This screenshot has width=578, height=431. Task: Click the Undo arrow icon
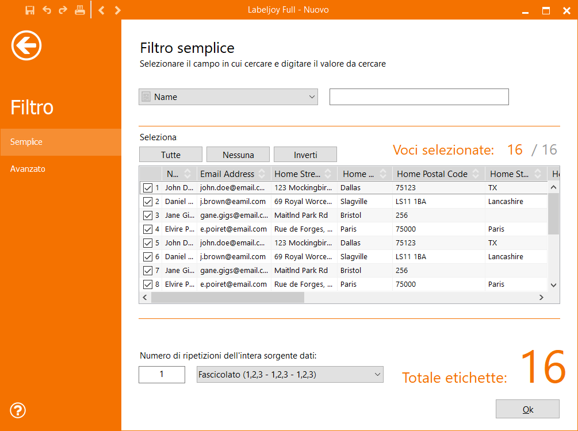click(x=47, y=10)
